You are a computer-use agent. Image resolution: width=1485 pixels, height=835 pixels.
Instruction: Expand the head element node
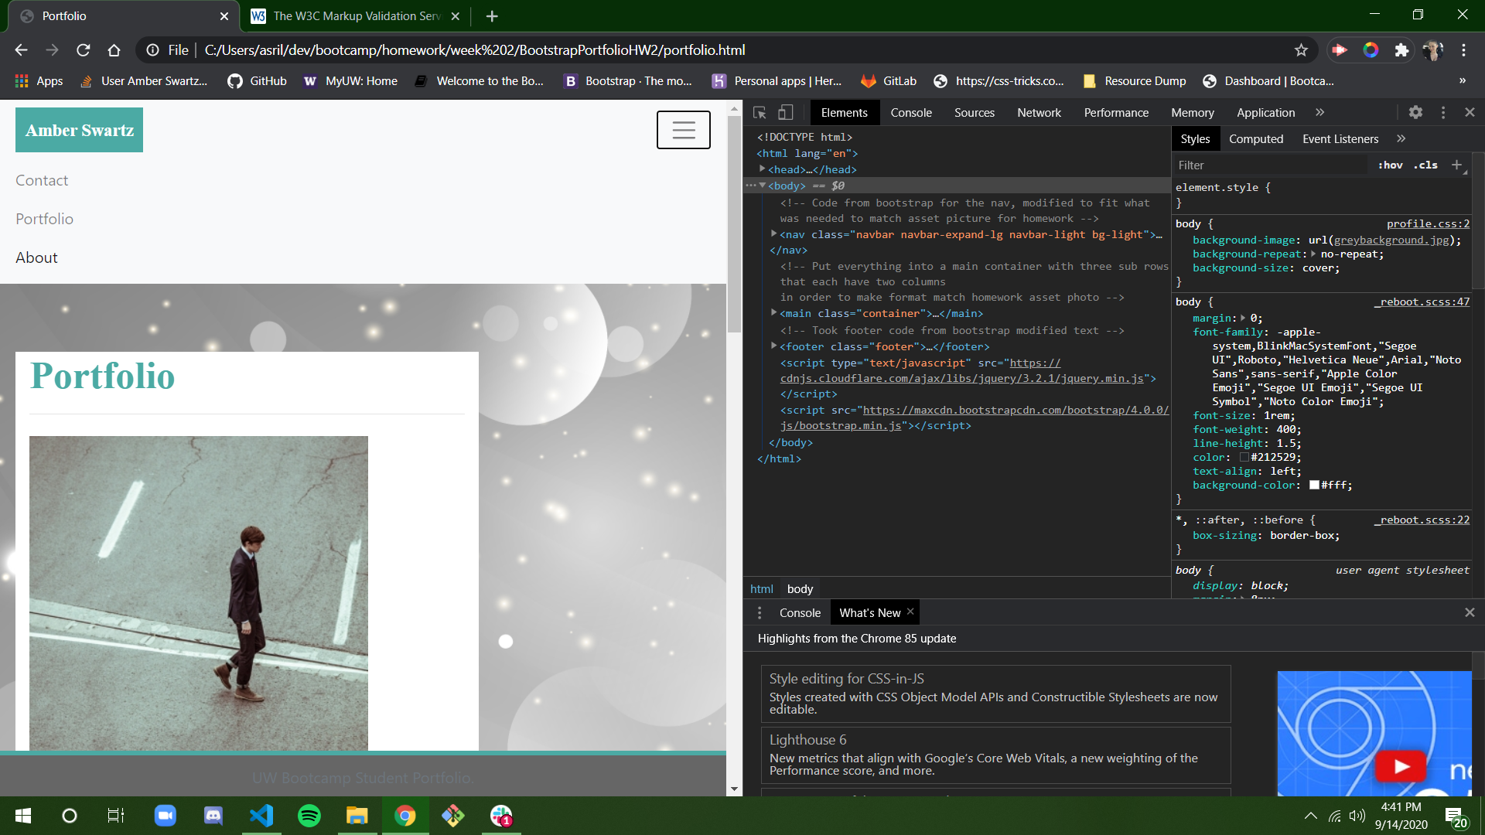pos(763,169)
